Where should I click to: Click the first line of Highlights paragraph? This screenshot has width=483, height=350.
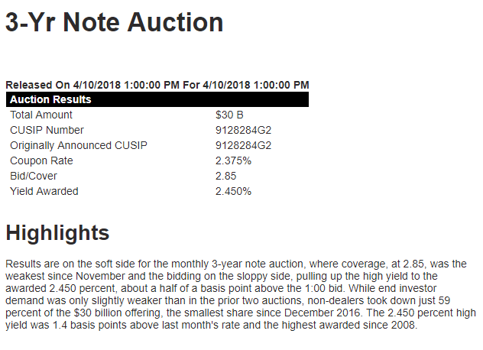[236, 264]
